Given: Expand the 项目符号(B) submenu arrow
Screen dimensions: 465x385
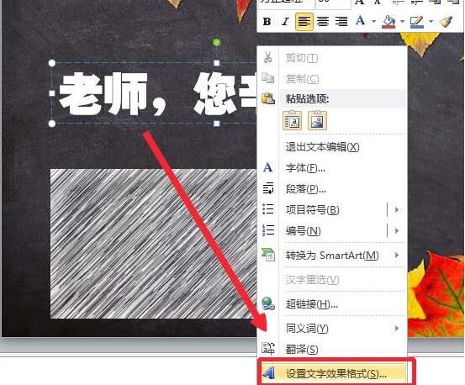Looking at the screenshot, I should click(397, 210).
